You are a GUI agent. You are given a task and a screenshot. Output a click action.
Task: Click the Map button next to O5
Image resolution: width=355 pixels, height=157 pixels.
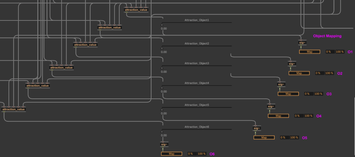coord(264,138)
